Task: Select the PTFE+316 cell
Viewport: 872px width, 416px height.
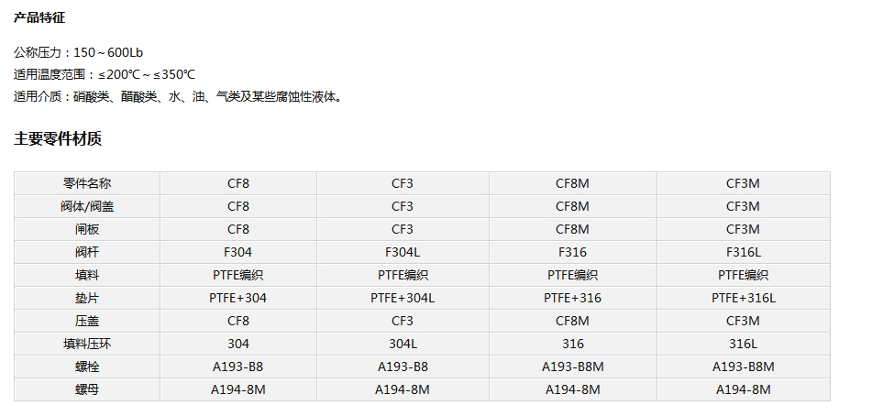Action: point(573,298)
